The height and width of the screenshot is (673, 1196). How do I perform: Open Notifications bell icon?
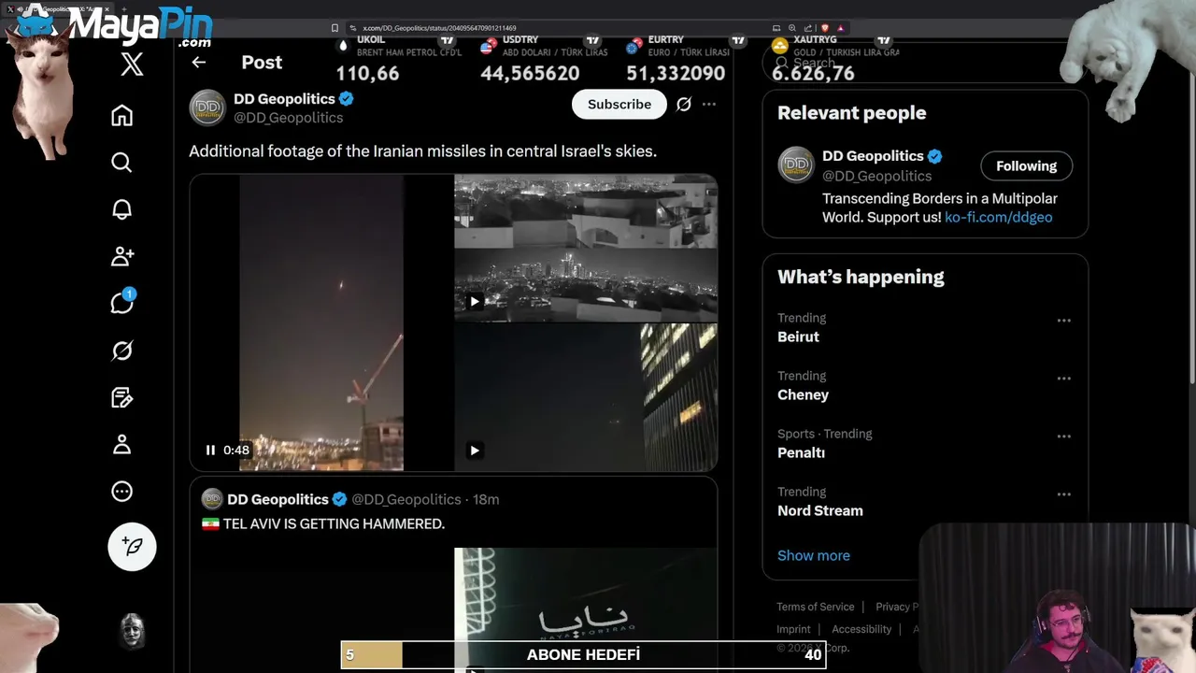(x=121, y=209)
